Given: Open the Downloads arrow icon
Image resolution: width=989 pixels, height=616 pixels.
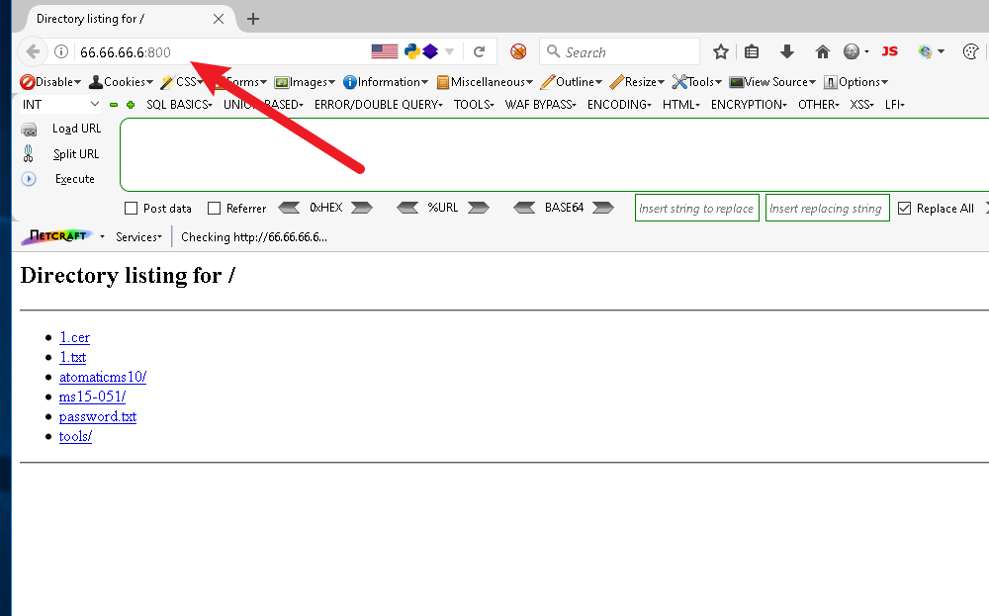Looking at the screenshot, I should (787, 51).
